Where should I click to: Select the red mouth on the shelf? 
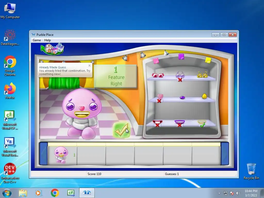(x=158, y=122)
